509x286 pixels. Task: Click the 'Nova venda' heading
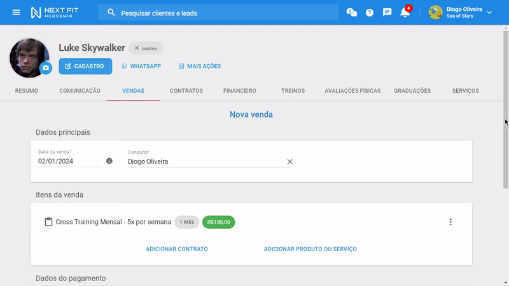pos(251,114)
